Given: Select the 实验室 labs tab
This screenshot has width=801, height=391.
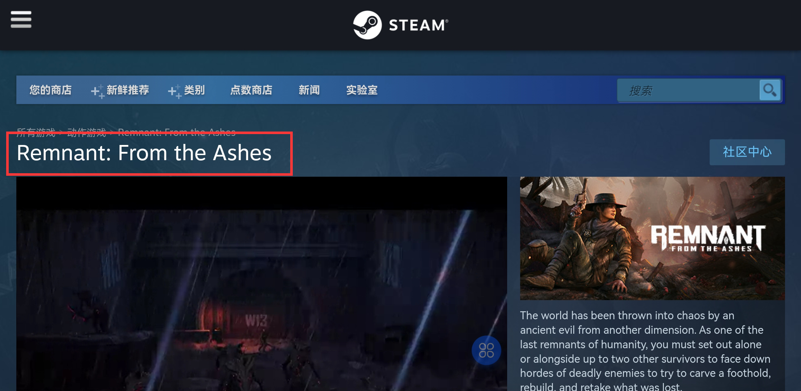Looking at the screenshot, I should click(362, 90).
